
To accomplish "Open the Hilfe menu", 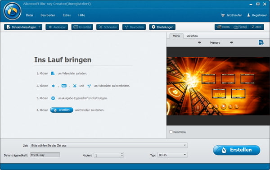I will pos(81,15).
